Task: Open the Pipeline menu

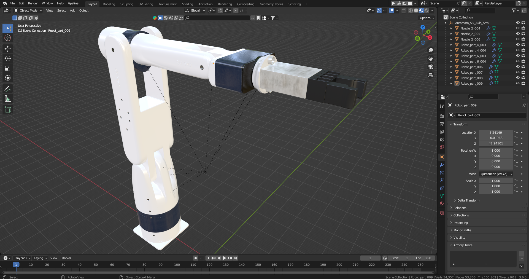Action: 73,3
